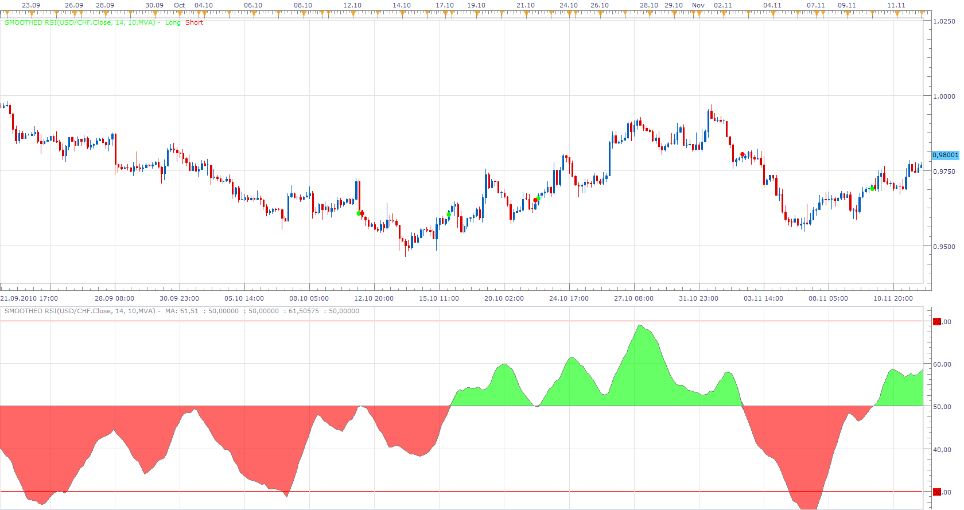Click the '27.10 08:00' bottom axis label

[x=633, y=298]
